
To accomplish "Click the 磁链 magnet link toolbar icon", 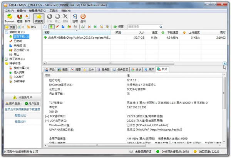I will pos(20,18).
